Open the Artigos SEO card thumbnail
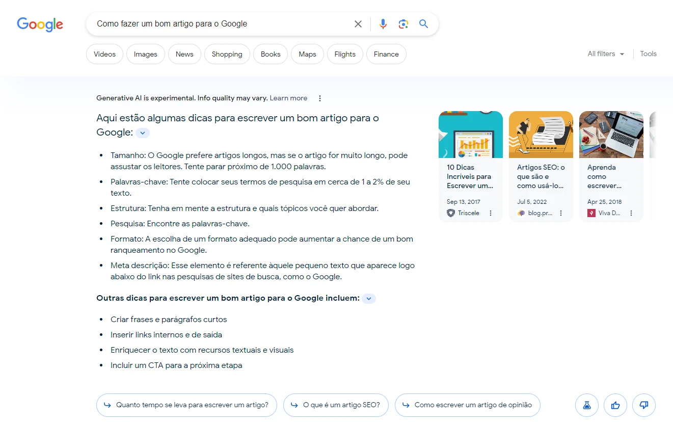Screen dimensions: 673x422 [x=541, y=135]
